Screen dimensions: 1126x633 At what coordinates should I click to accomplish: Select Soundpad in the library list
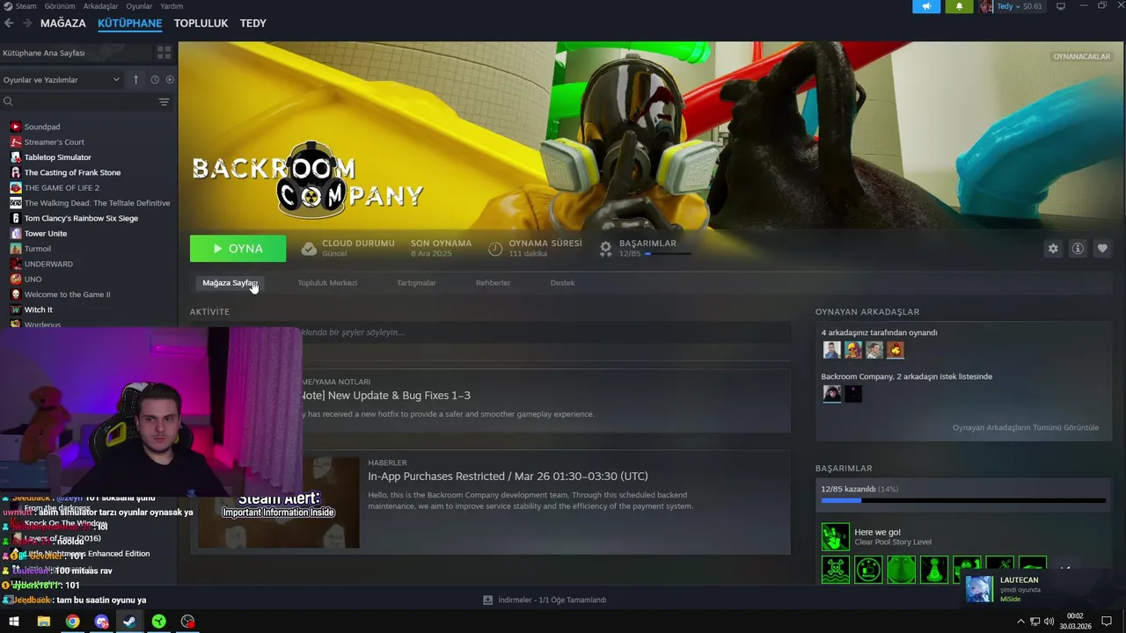pyautogui.click(x=42, y=127)
